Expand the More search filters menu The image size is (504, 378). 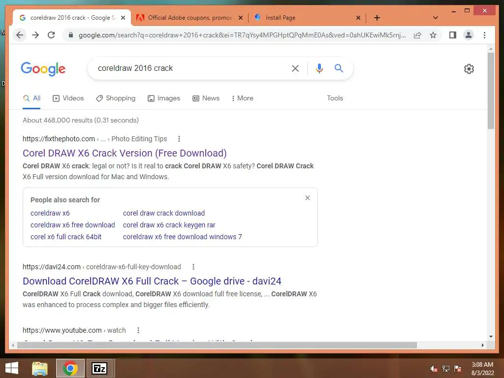(x=242, y=98)
